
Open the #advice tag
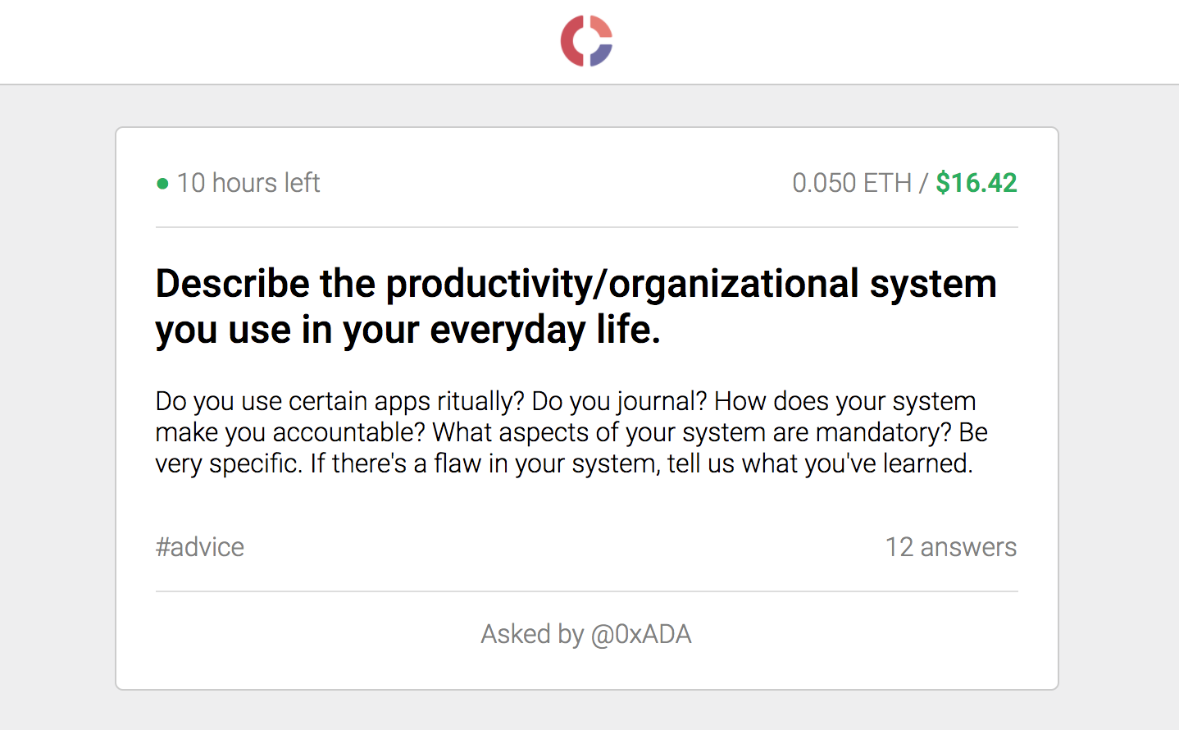tap(200, 547)
